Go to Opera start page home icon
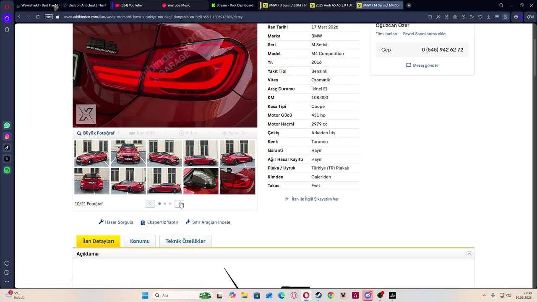 pos(7,18)
